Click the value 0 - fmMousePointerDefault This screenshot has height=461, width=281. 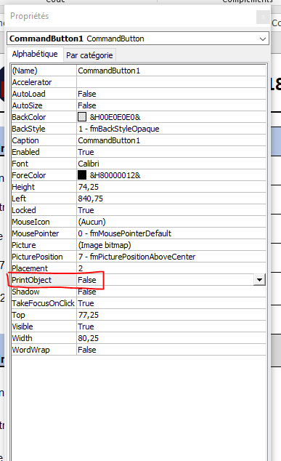124,233
